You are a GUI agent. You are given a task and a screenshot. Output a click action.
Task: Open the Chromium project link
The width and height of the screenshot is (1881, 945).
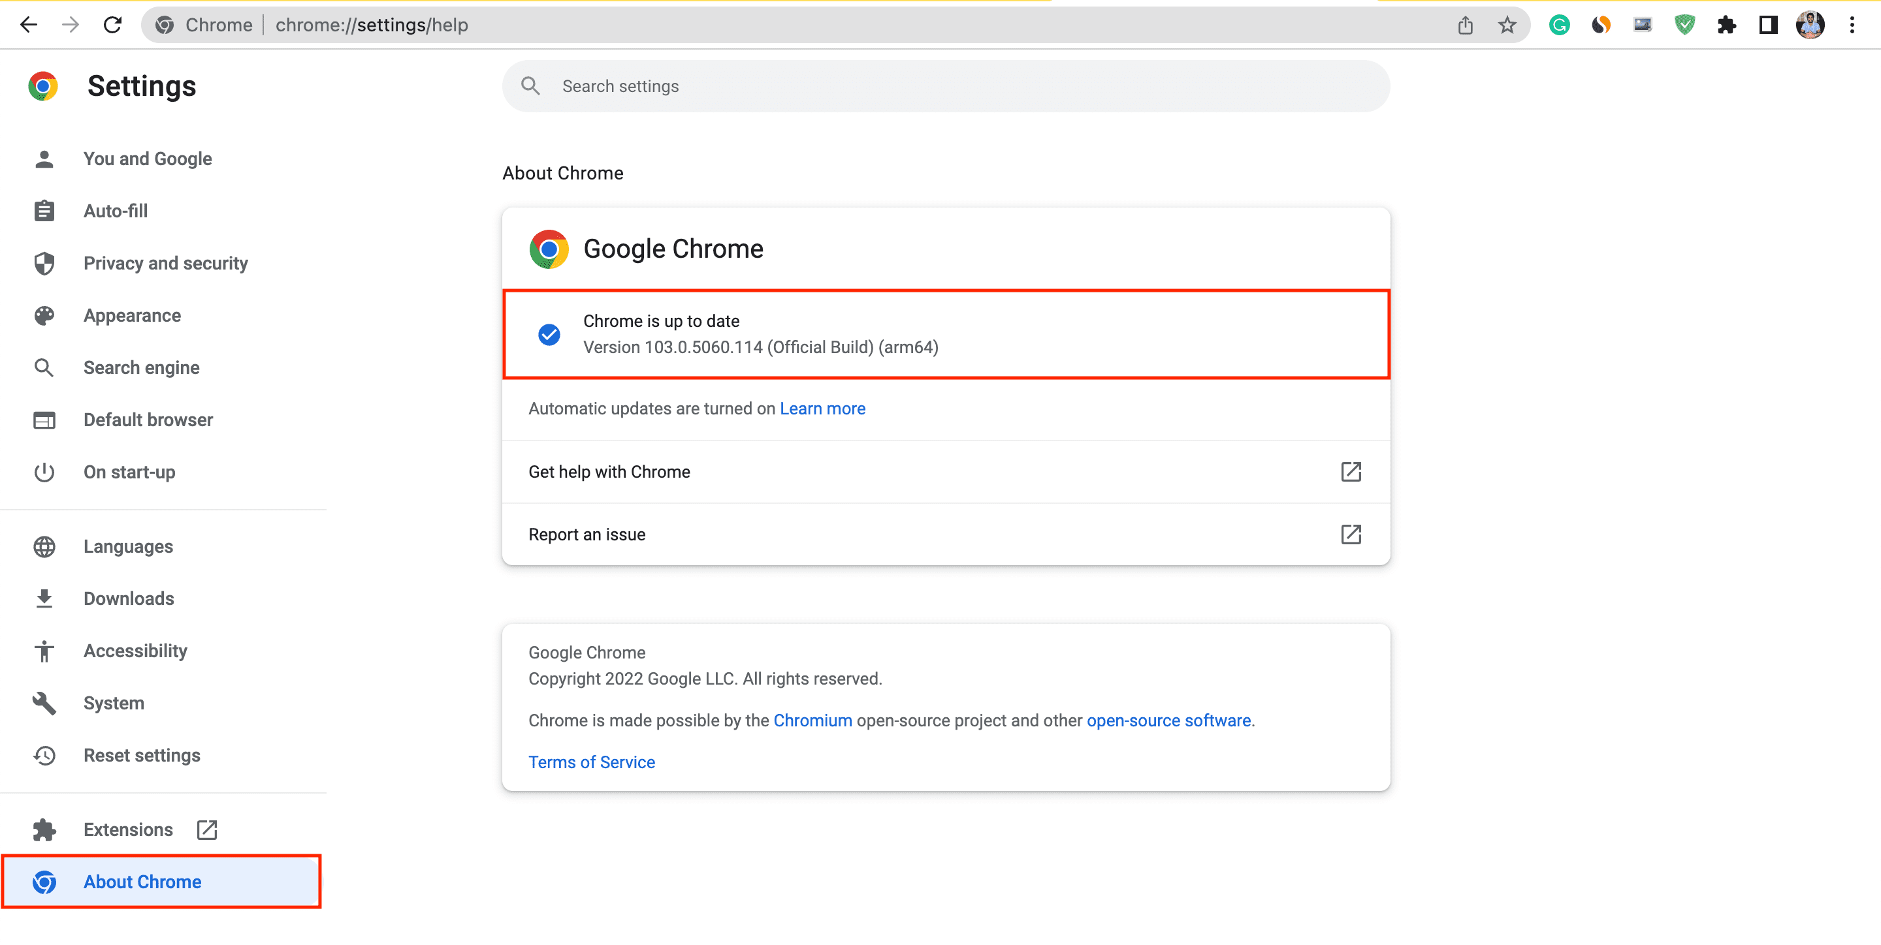(812, 720)
